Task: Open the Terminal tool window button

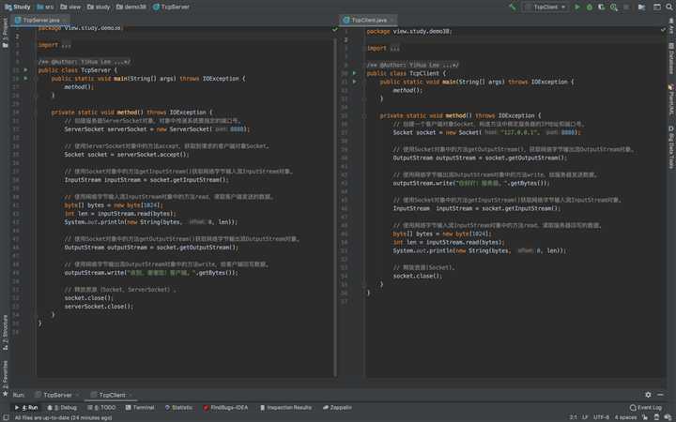Action: tap(140, 407)
